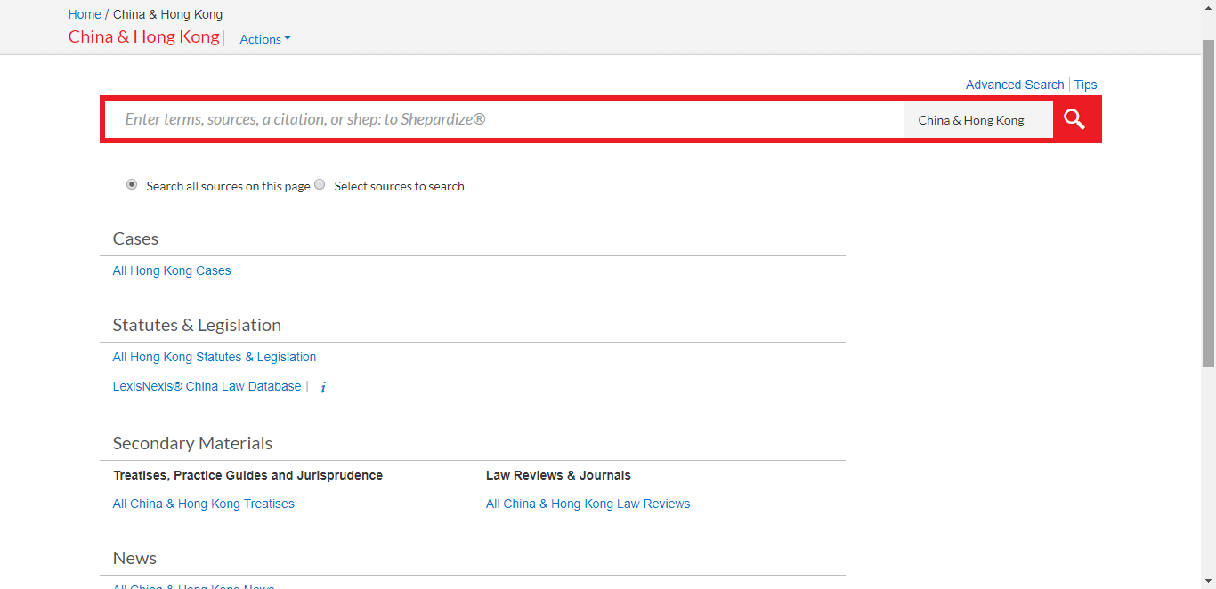The height and width of the screenshot is (589, 1216).
Task: Go to Home breadcrumb link
Action: pyautogui.click(x=85, y=14)
